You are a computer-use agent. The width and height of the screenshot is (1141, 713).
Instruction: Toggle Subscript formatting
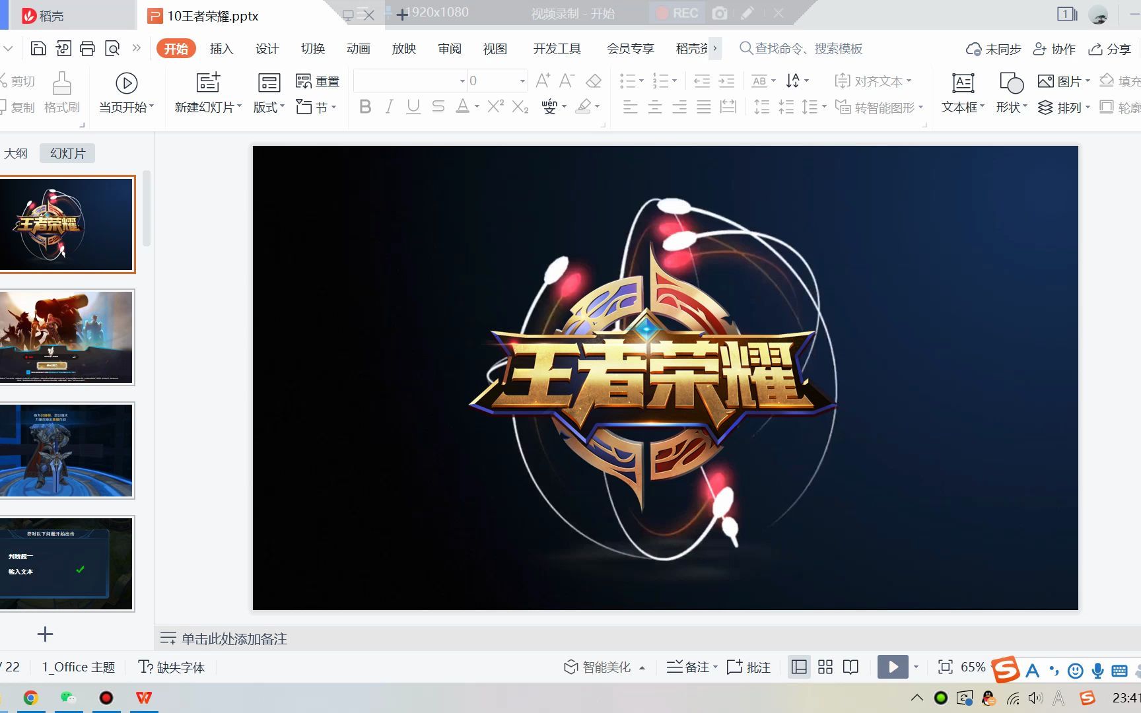pos(520,106)
